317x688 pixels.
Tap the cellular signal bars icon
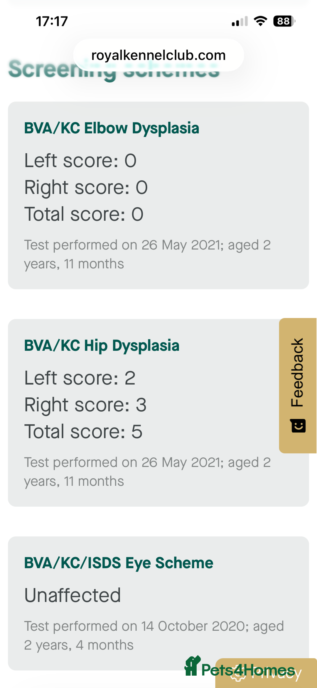(x=240, y=21)
